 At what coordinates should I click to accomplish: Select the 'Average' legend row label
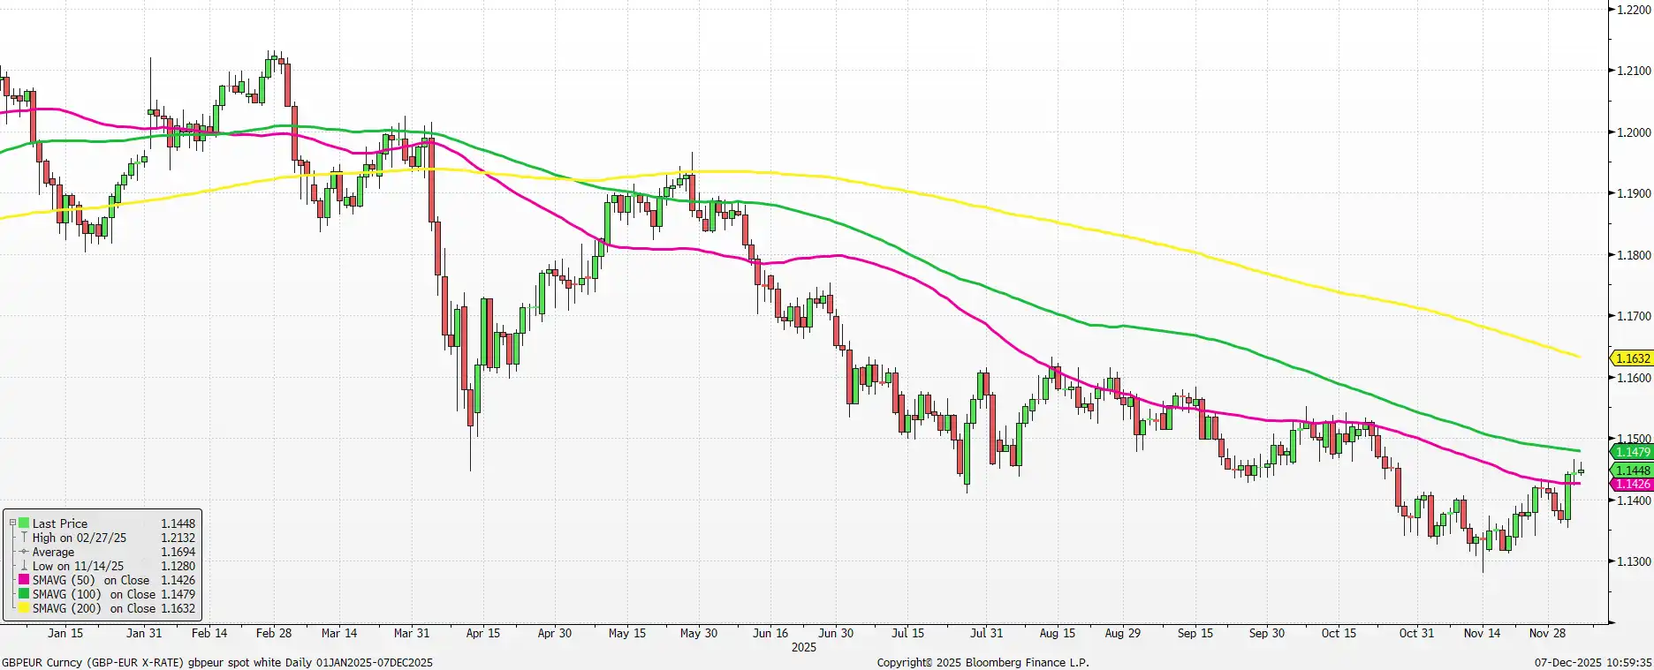point(53,552)
